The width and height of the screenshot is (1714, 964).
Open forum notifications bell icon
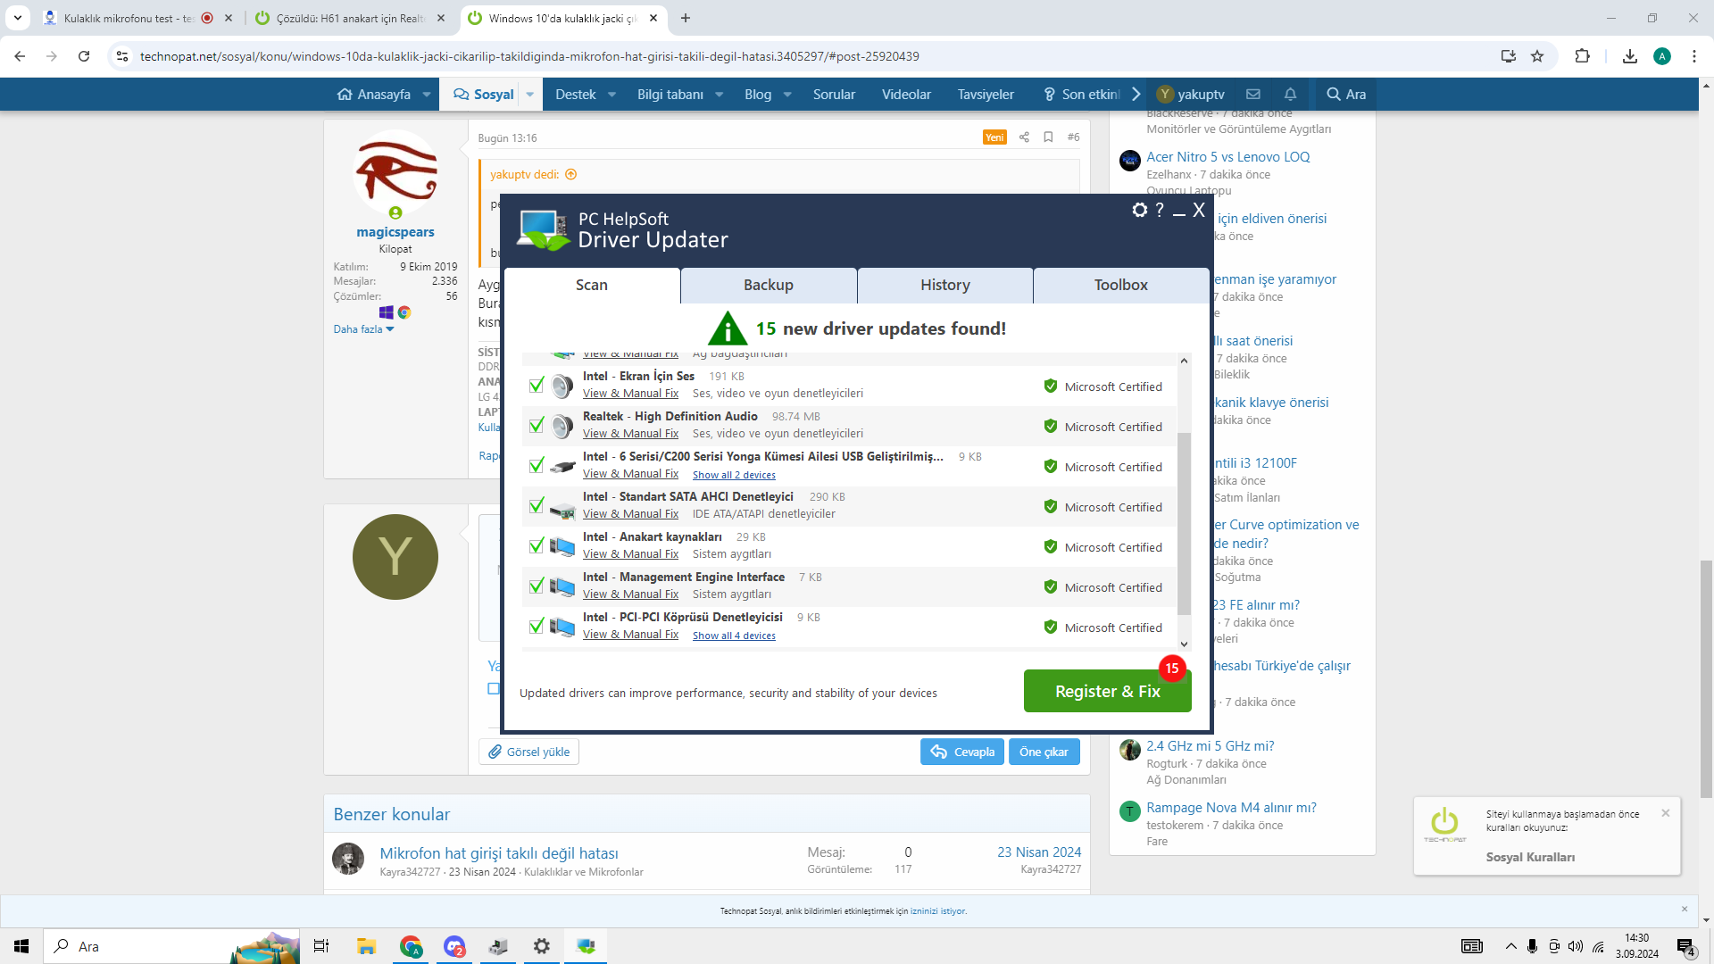tap(1290, 95)
